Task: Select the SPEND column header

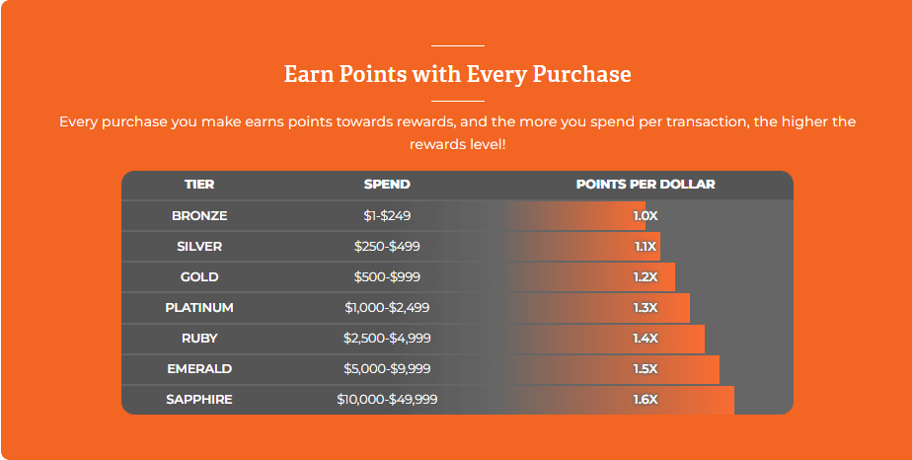Action: [x=387, y=185]
